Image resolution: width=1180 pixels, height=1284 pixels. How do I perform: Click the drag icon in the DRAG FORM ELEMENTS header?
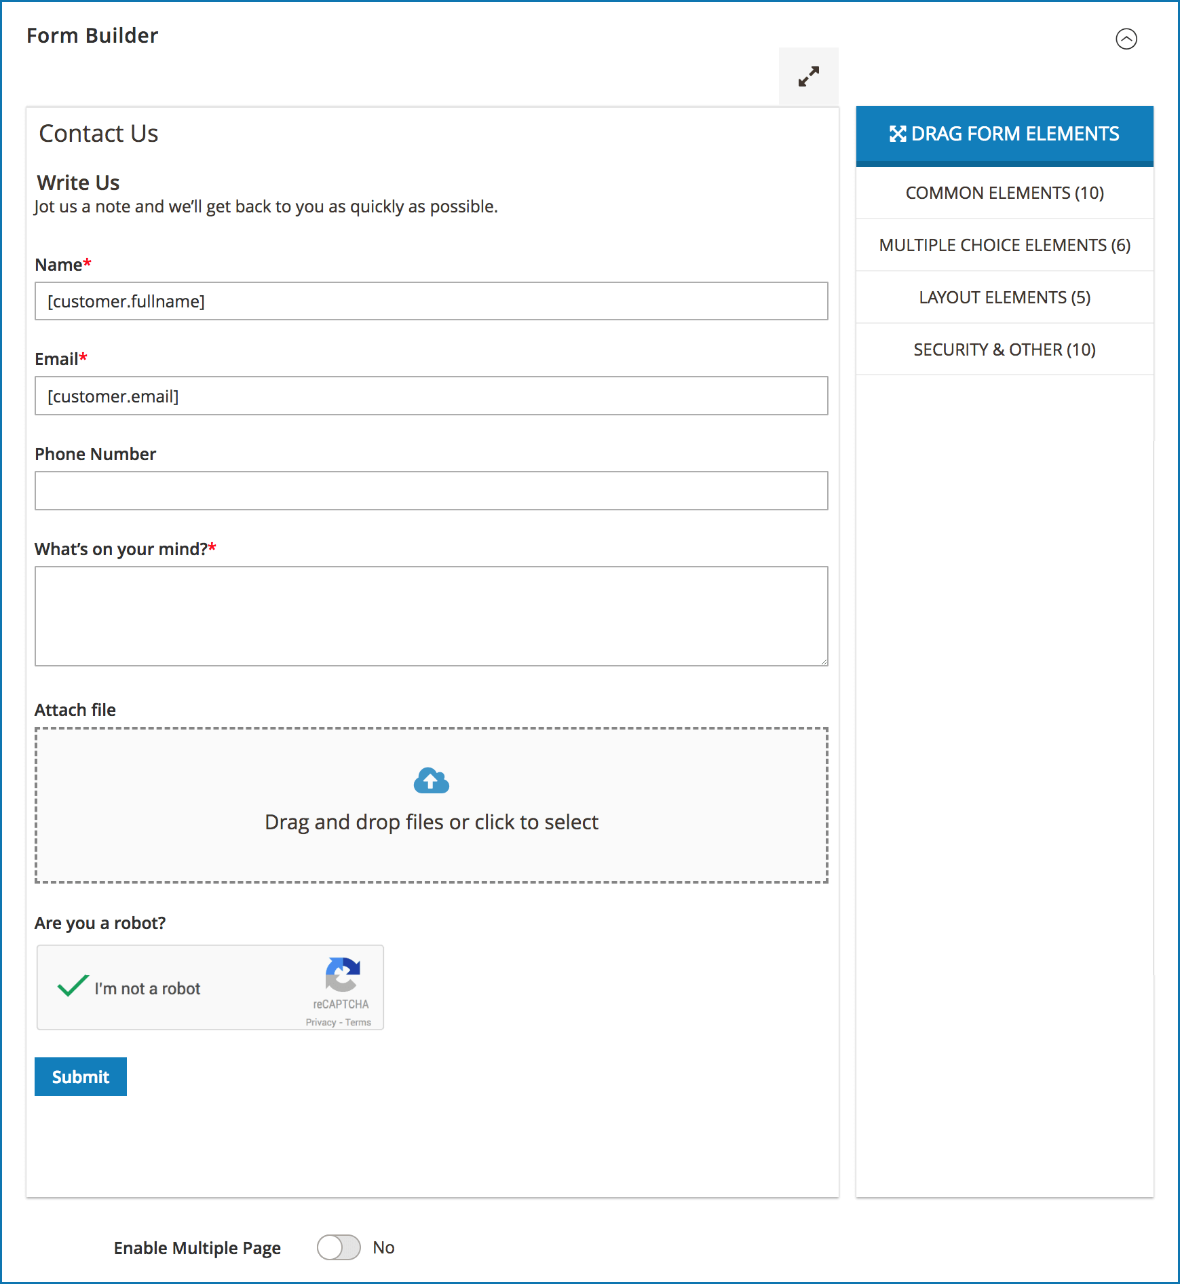897,134
